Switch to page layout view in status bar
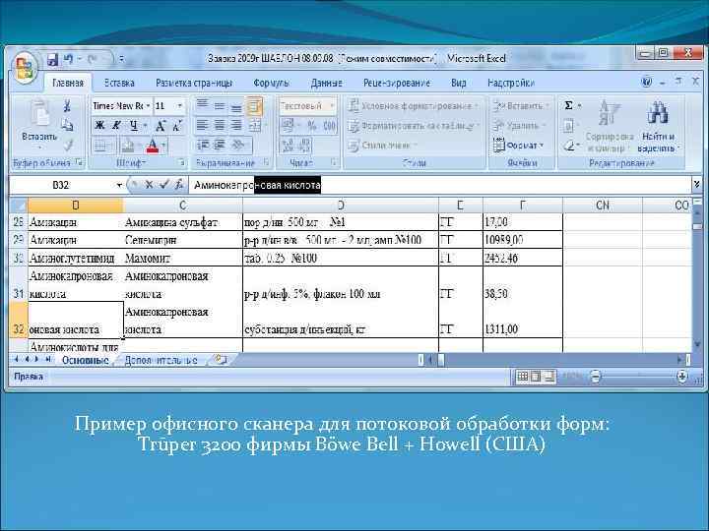709x531 pixels. pos(536,376)
